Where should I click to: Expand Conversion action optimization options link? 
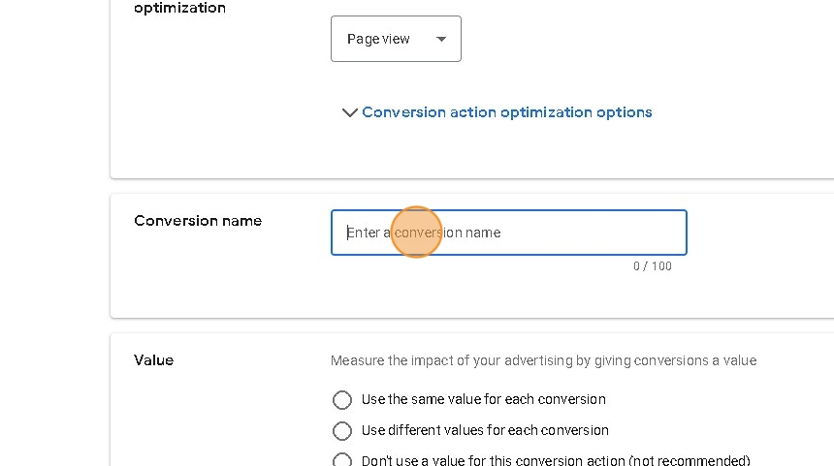click(x=506, y=112)
